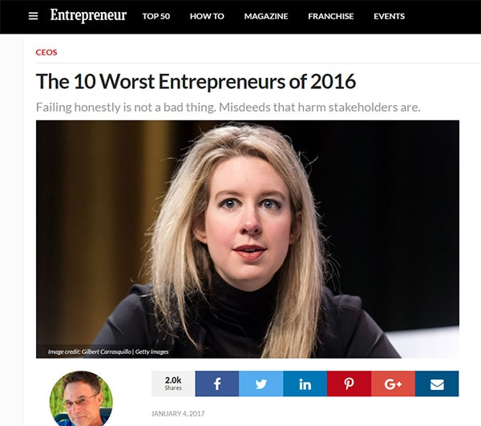Go to the MAGAZINE section
Image resolution: width=481 pixels, height=426 pixels.
pyautogui.click(x=266, y=16)
